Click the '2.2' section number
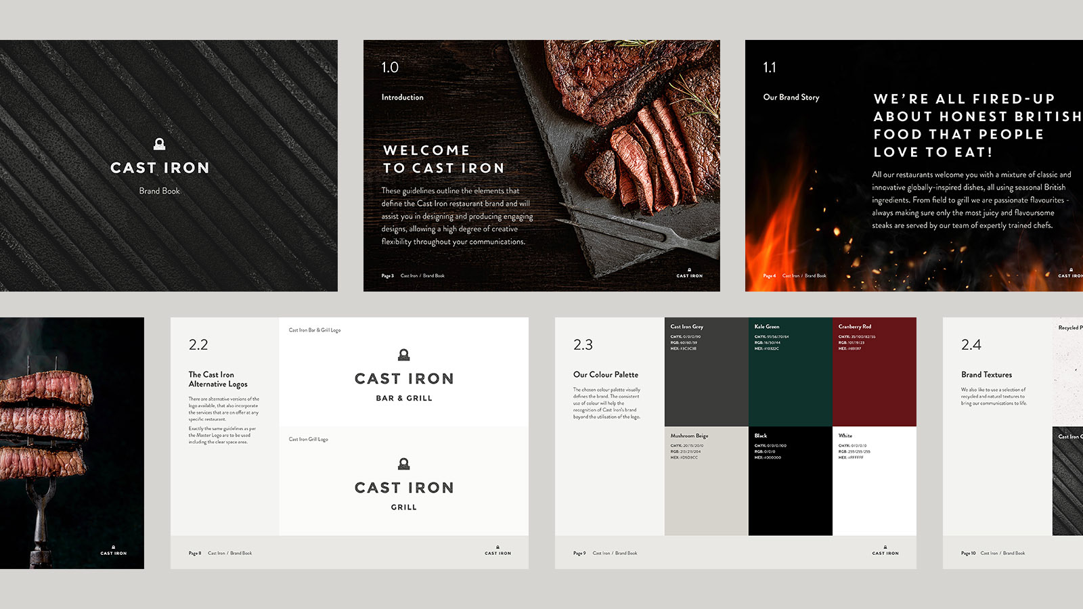 click(198, 345)
